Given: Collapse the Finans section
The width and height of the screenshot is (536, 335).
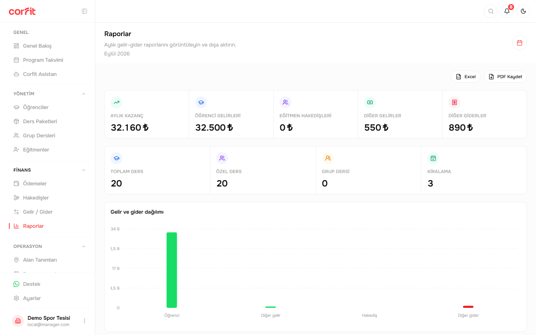Looking at the screenshot, I should [x=84, y=170].
